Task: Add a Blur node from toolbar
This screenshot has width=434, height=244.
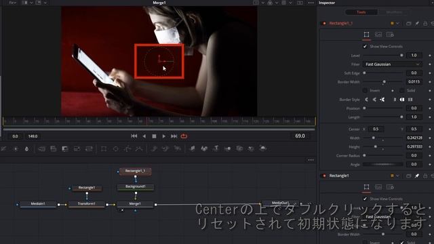Action: (26, 149)
